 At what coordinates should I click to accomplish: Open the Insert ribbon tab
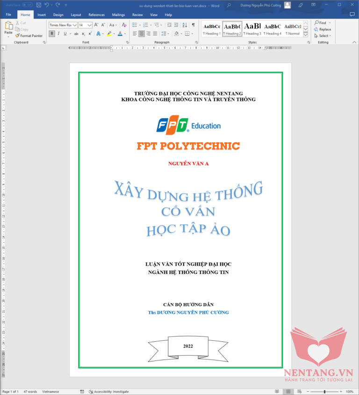click(42, 14)
